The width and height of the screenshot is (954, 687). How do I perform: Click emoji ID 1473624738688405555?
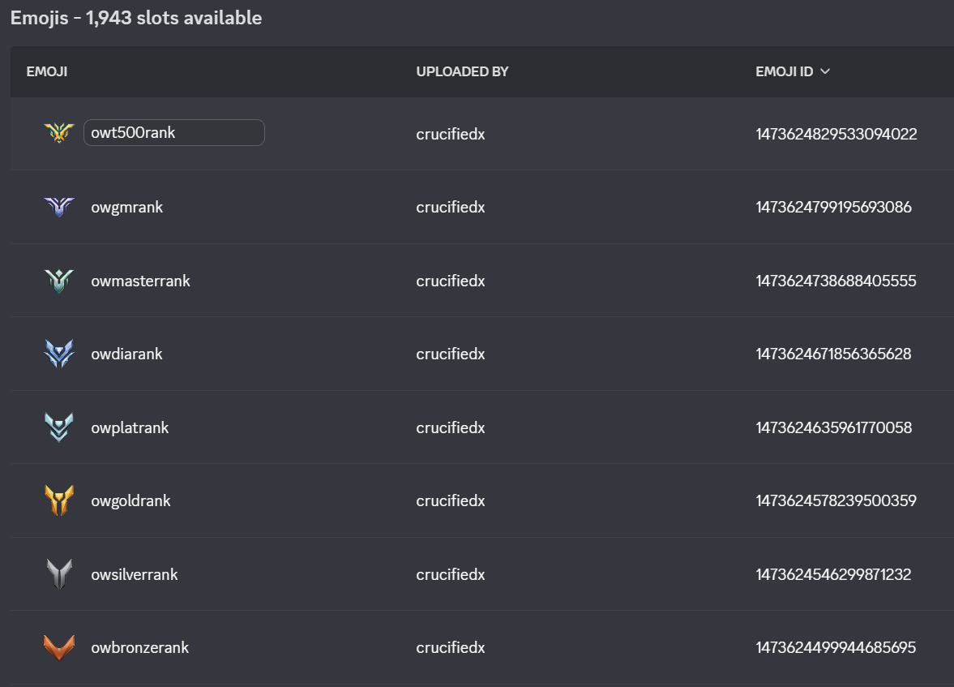[x=836, y=281]
